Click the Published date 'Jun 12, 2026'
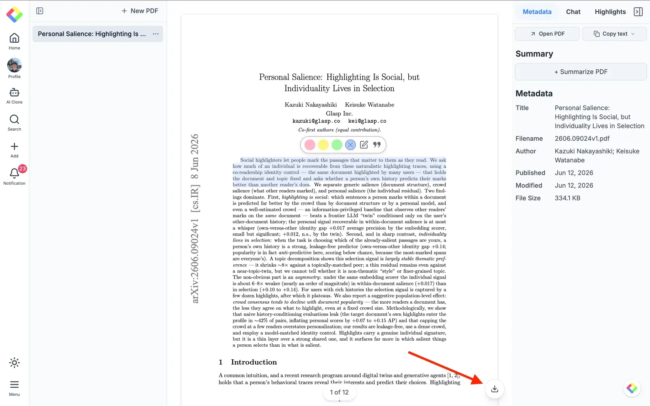 574,173
